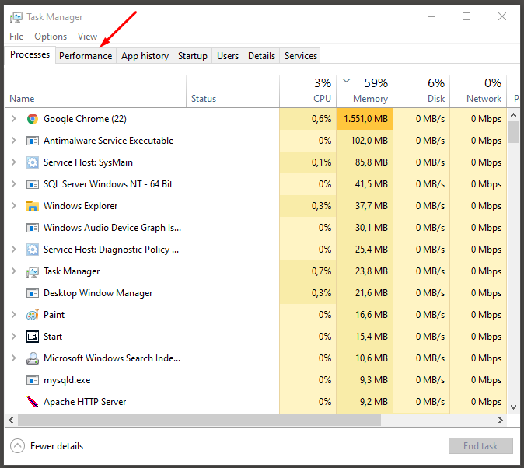Viewport: 524px width, 468px height.
Task: Click the 9,3 MB memory value
Action: pyautogui.click(x=374, y=380)
